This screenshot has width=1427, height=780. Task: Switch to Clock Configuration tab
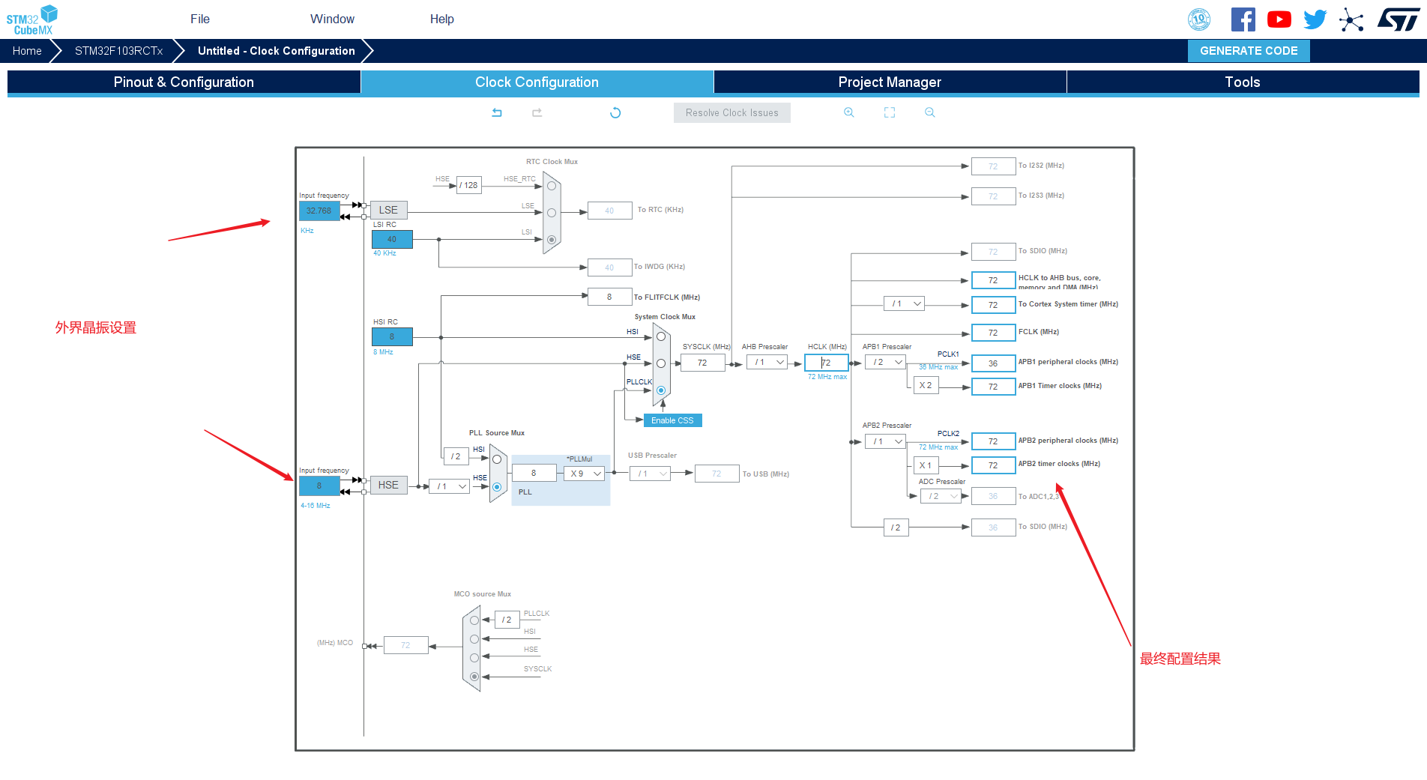click(537, 82)
